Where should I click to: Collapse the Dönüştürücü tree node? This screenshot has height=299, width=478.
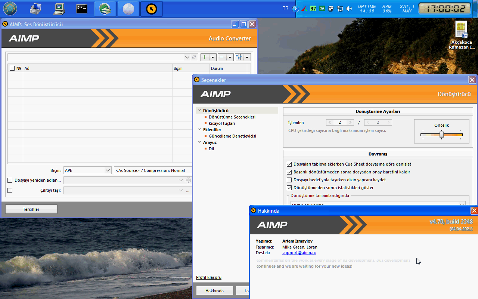[200, 111]
